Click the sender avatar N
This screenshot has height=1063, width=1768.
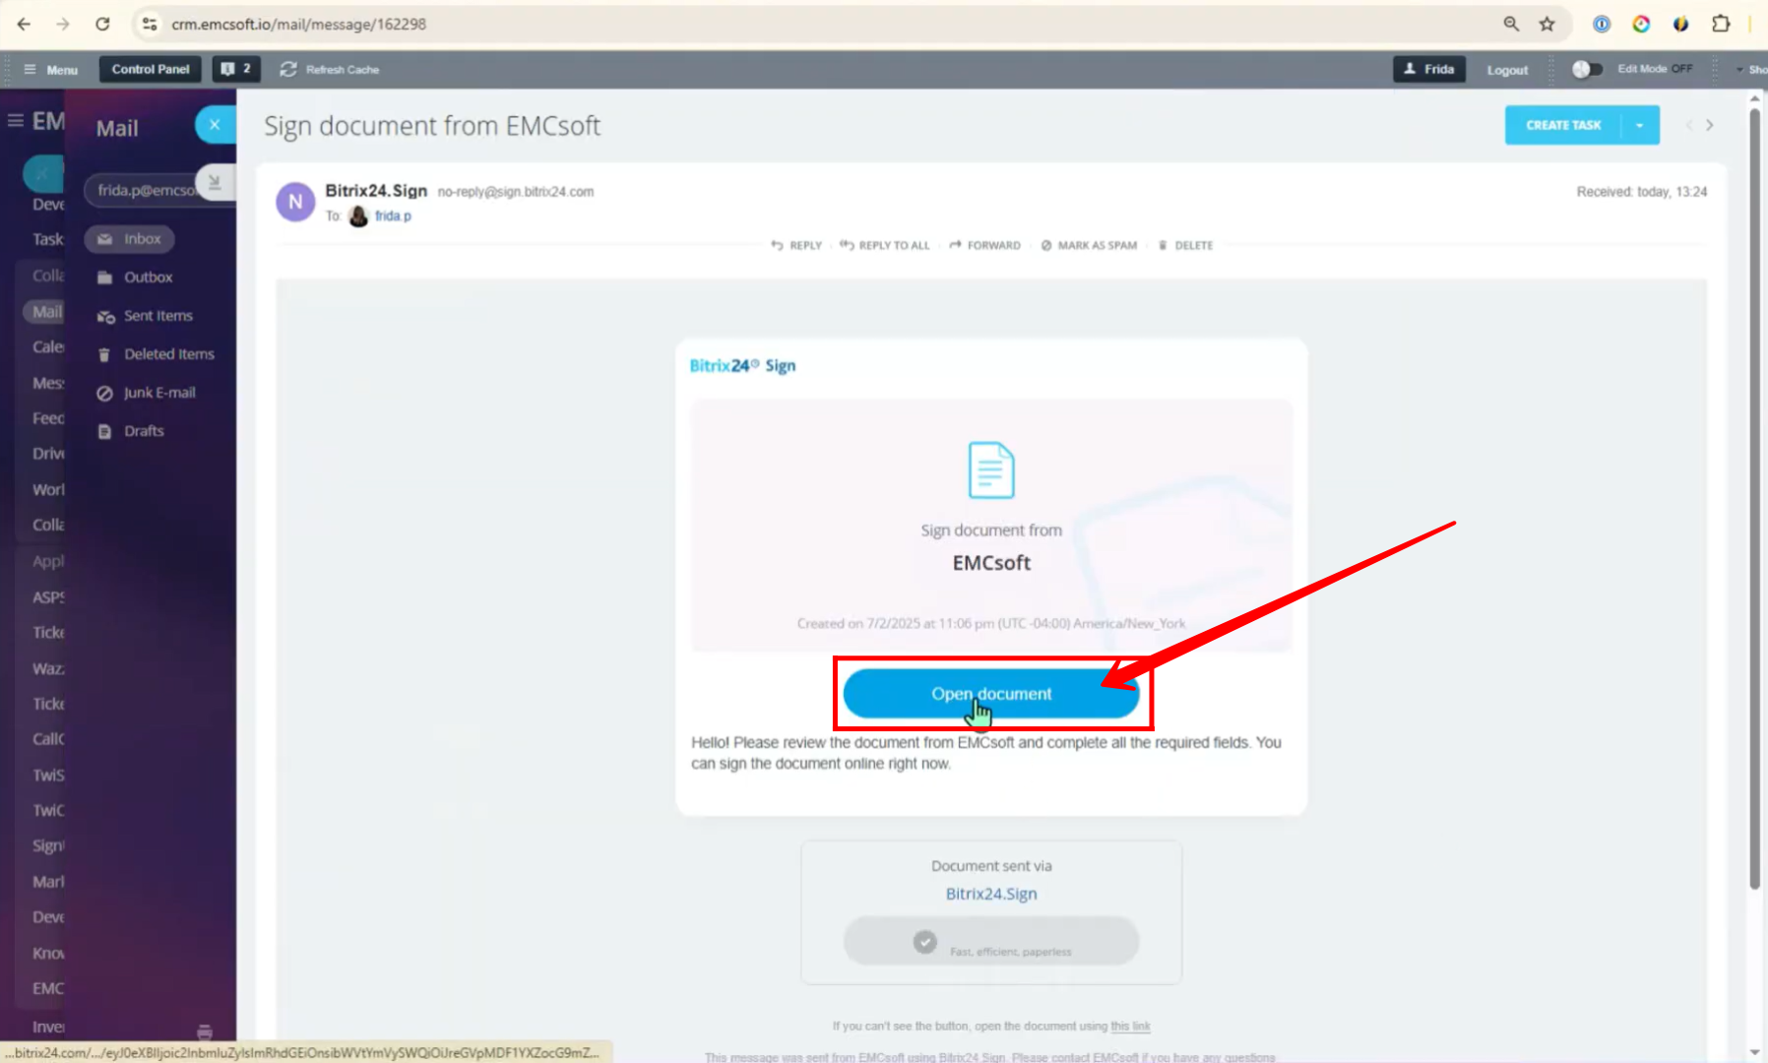[295, 202]
